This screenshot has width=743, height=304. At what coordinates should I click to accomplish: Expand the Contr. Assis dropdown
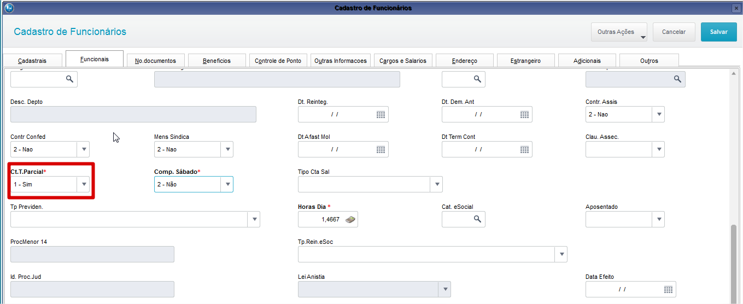659,115
